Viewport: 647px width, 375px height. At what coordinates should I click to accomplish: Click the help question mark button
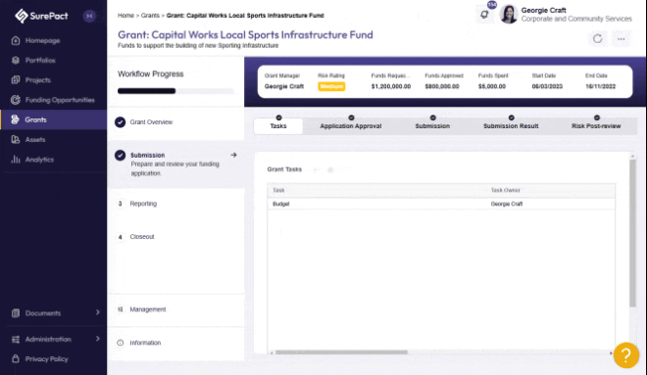point(626,354)
